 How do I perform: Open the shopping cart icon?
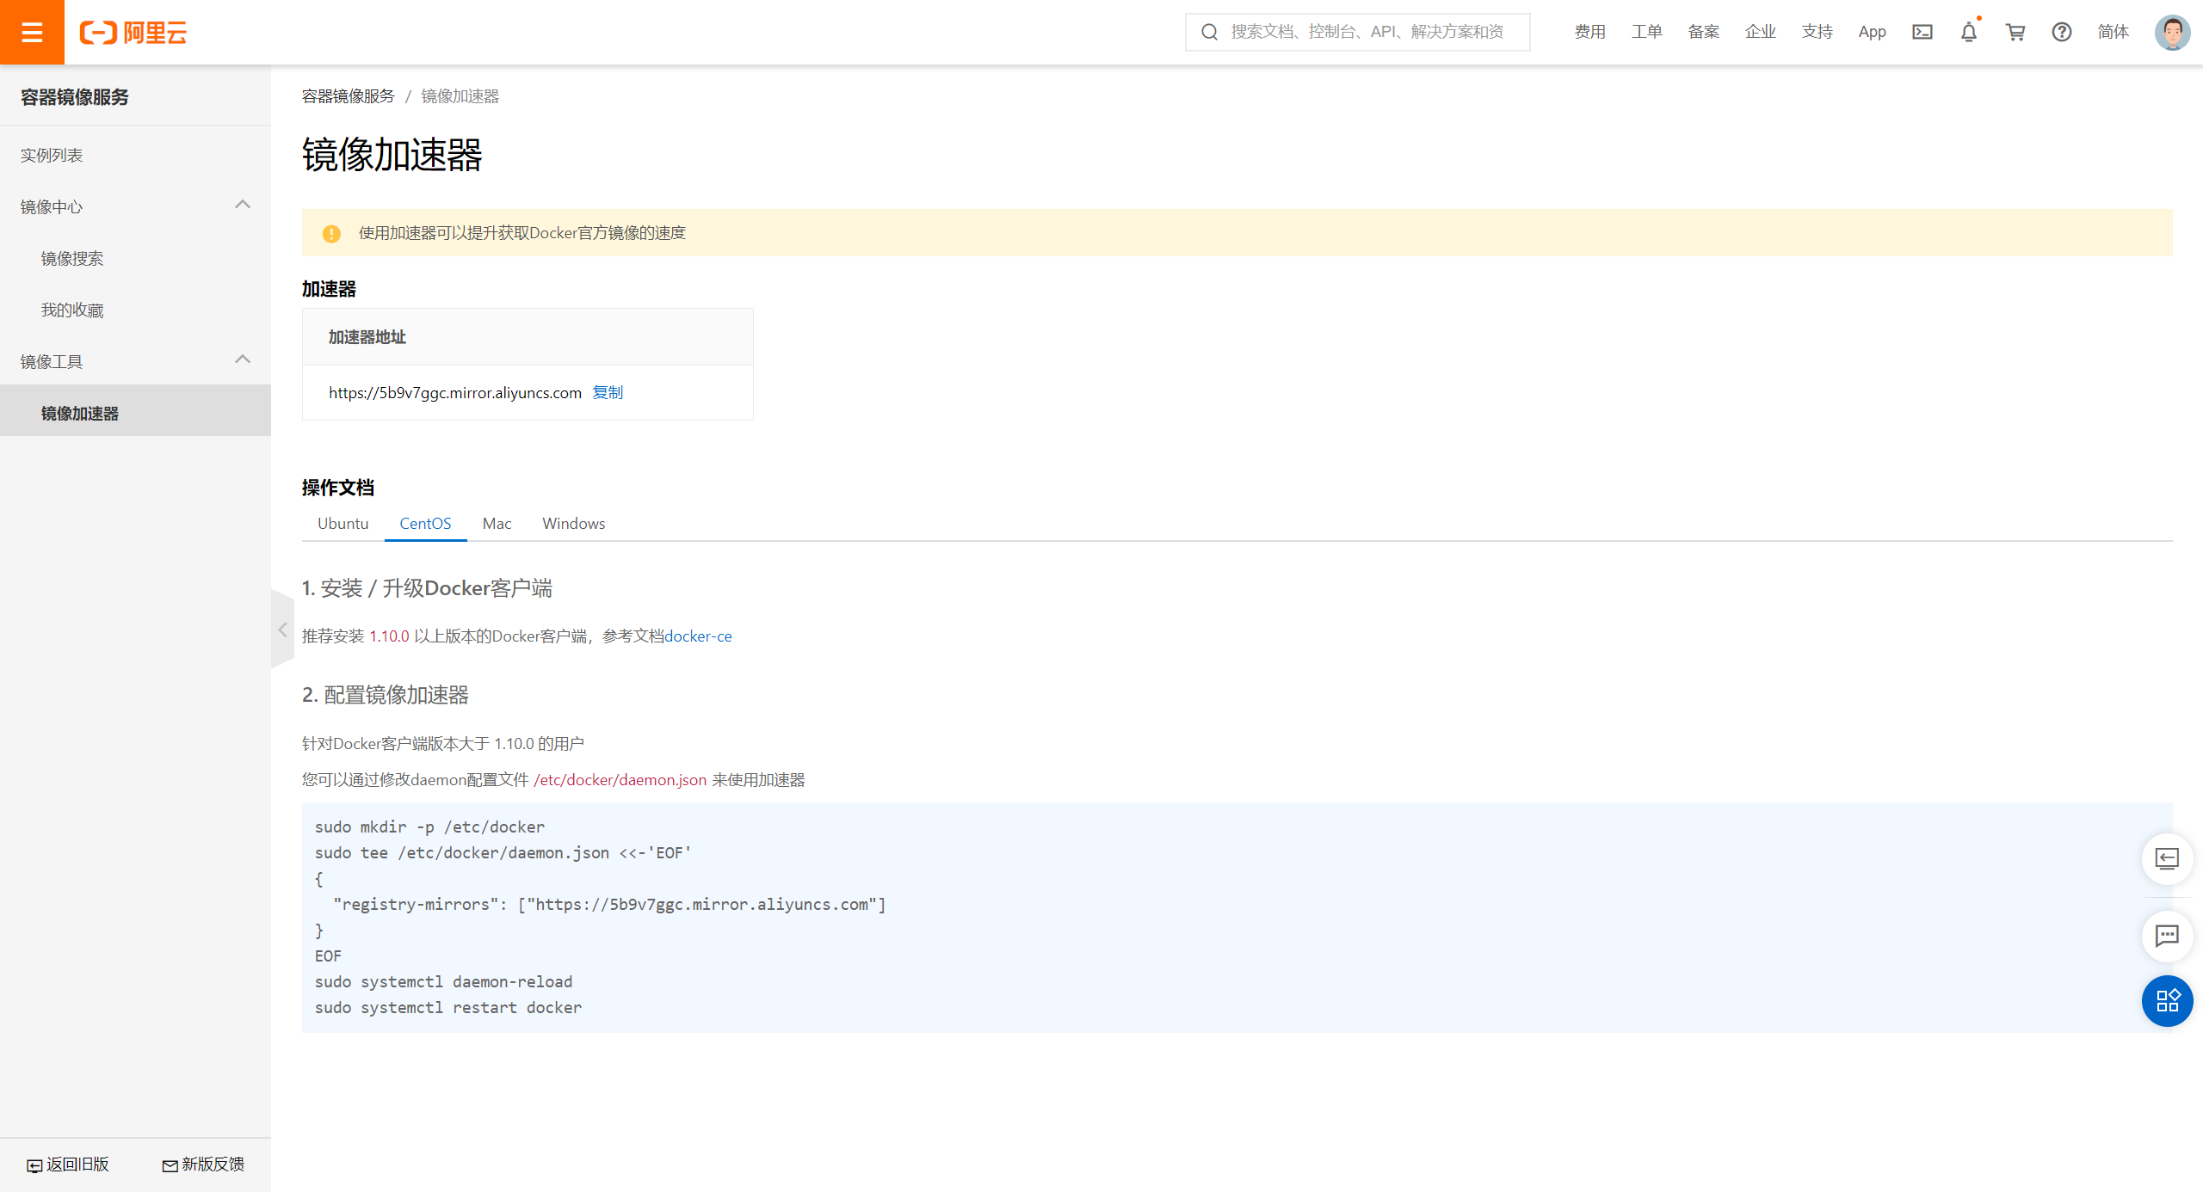(x=2015, y=32)
